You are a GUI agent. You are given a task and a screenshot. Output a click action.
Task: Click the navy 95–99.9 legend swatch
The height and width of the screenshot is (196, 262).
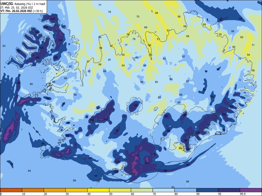229,190
